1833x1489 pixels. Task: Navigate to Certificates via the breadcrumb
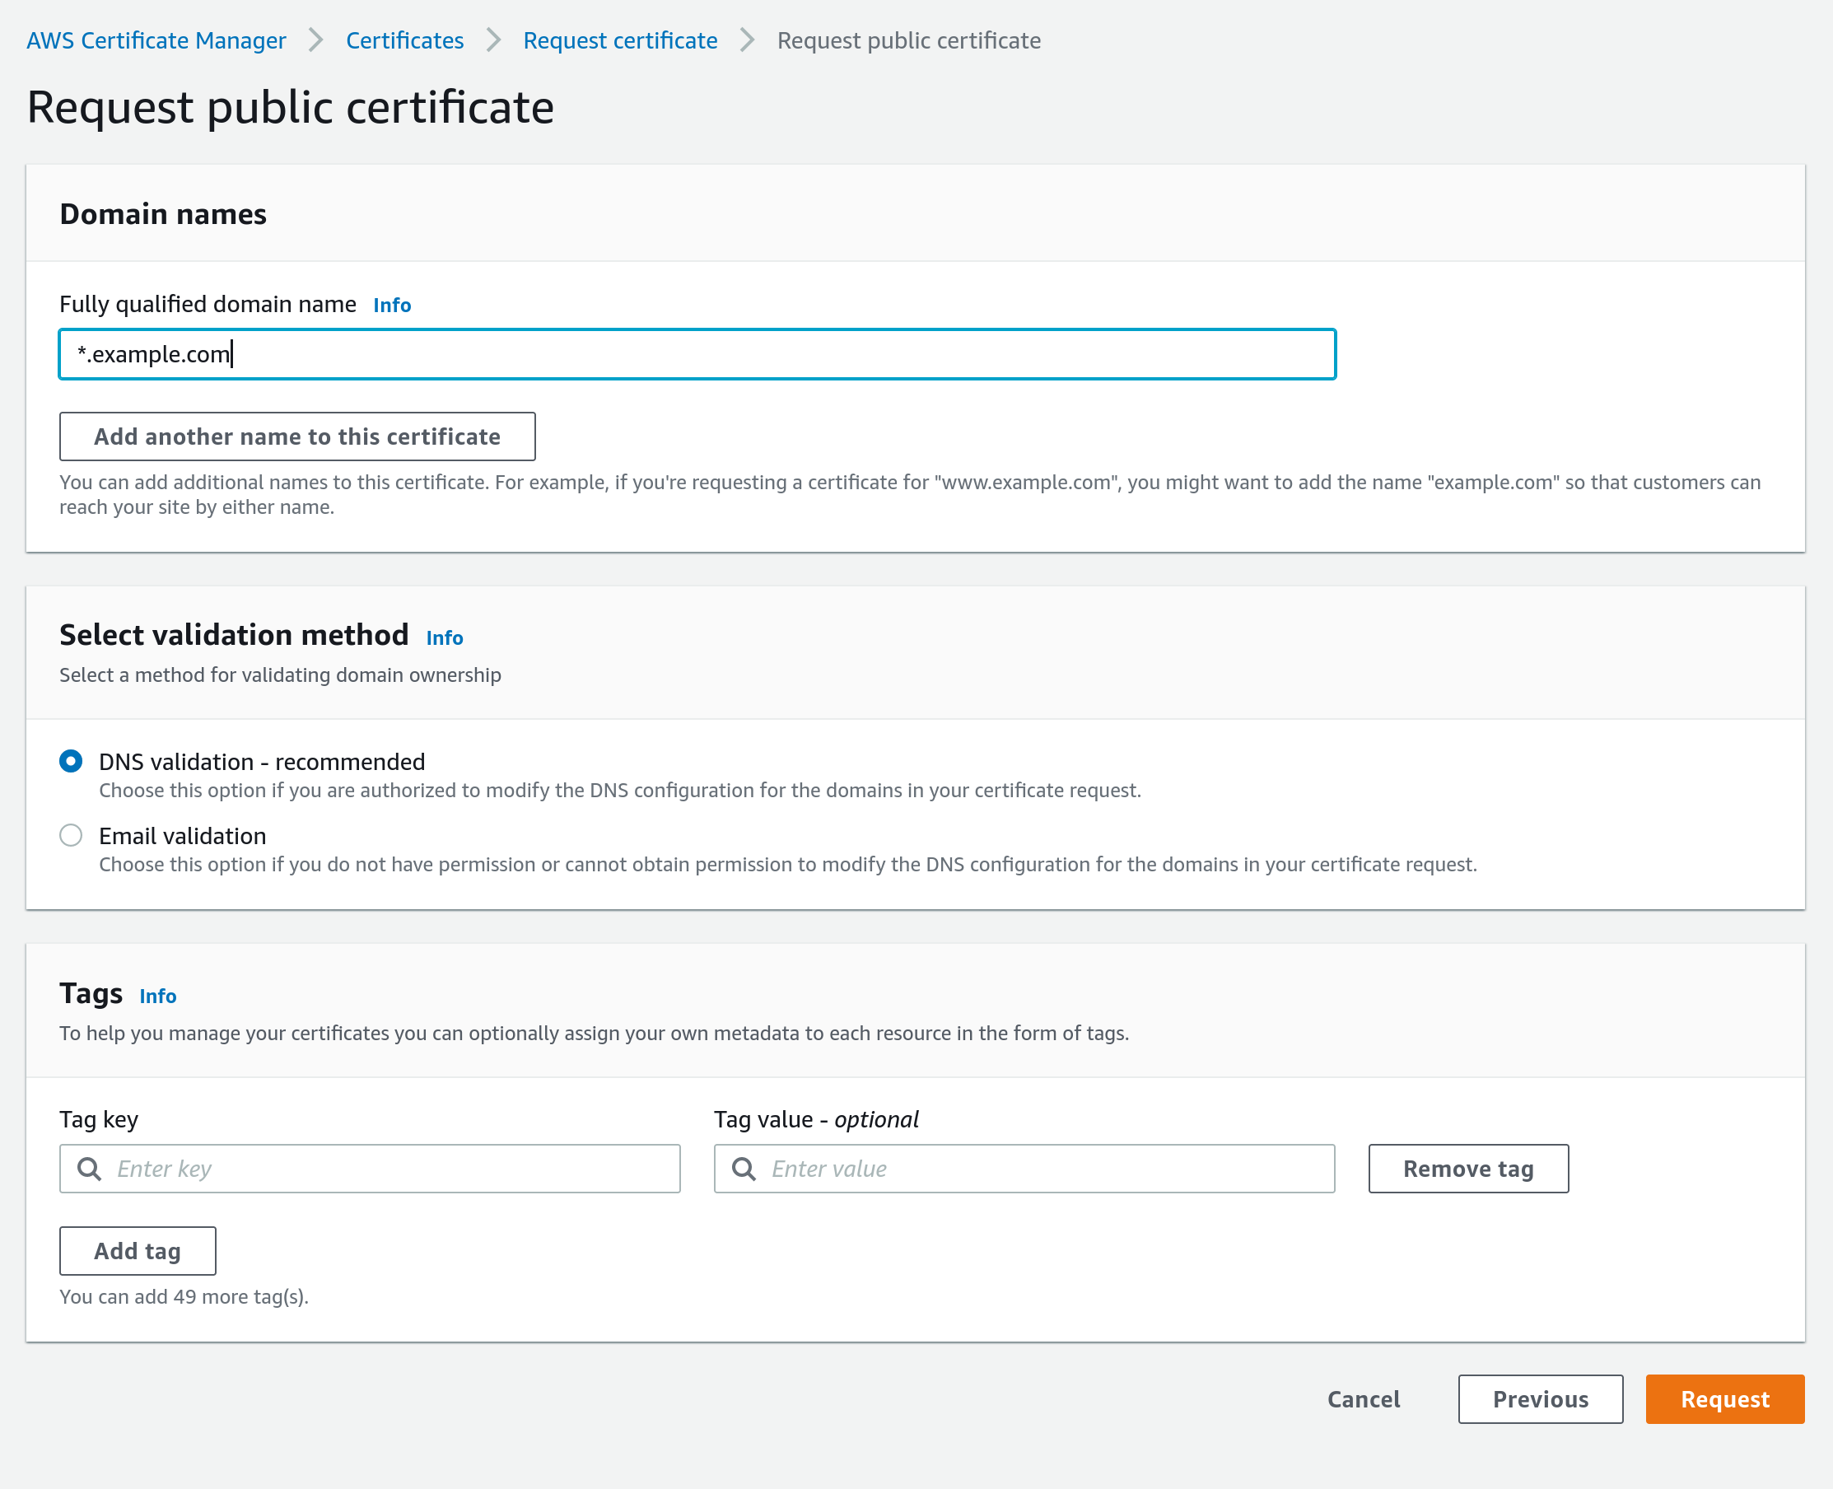coord(404,40)
